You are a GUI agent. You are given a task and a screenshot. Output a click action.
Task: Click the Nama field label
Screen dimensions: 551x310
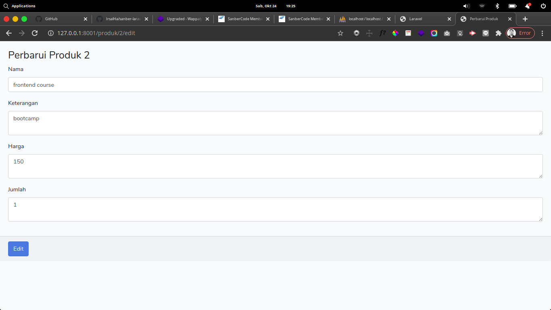tap(16, 69)
